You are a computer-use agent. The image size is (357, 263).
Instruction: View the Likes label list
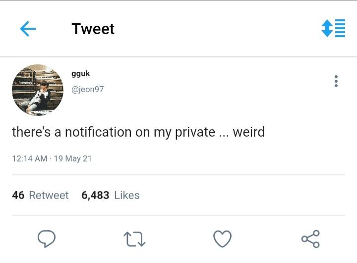click(127, 195)
